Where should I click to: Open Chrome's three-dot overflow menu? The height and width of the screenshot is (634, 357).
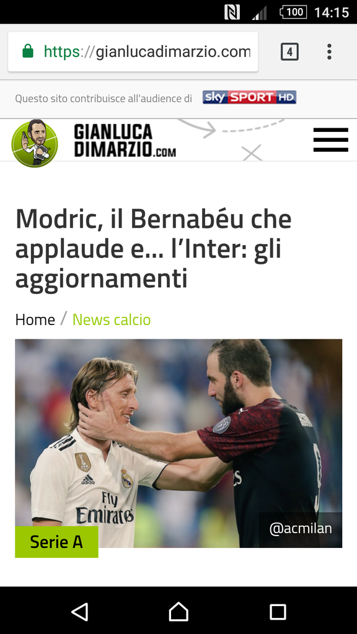[x=330, y=52]
